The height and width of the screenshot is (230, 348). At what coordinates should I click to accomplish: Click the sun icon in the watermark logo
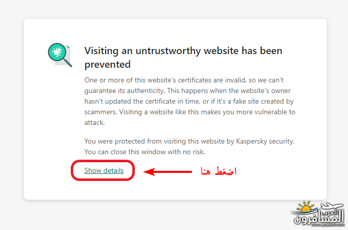coord(306,207)
